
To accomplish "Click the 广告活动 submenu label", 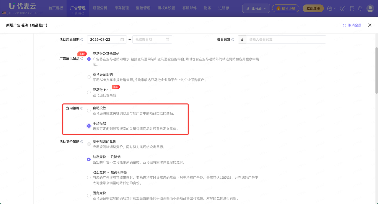I will pyautogui.click(x=78, y=13).
